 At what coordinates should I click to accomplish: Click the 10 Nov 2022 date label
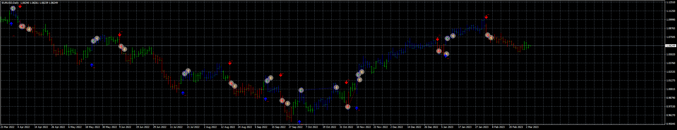364,127
